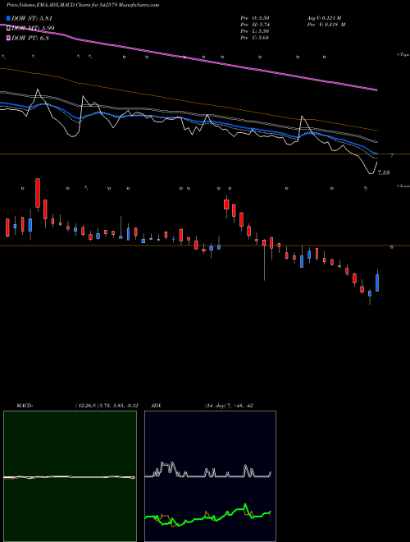Image resolution: width=410 pixels, height=542 pixels.
Task: Click the price axis label 6 beside lower line
Action: tap(391, 247)
